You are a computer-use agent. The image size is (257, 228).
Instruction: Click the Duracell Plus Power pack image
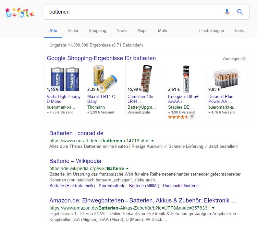(x=226, y=79)
